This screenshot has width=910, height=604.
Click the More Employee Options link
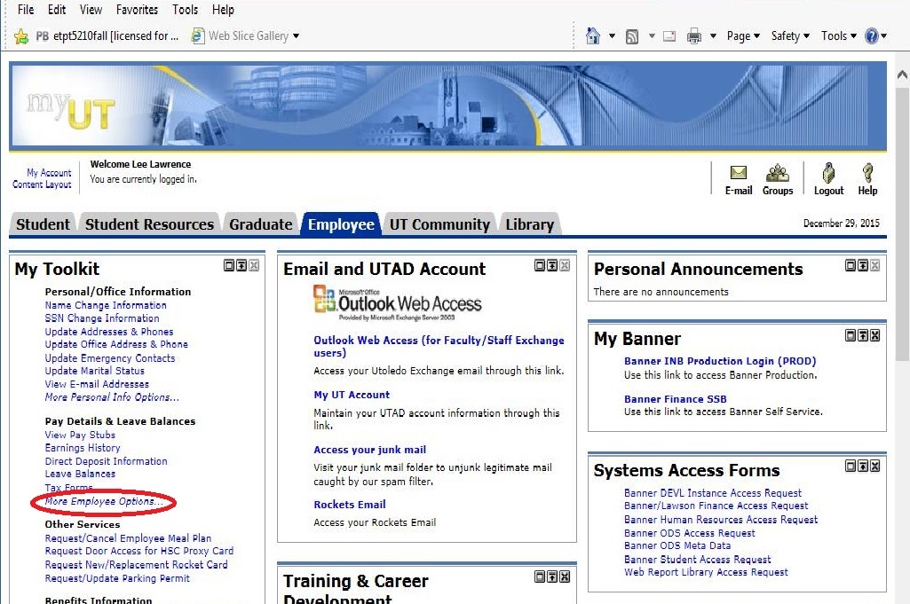[104, 502]
